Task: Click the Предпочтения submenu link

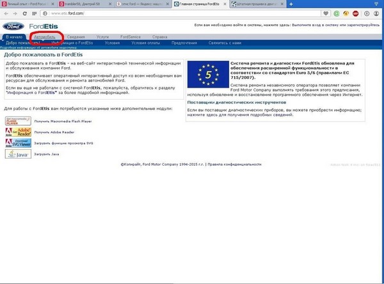Action: [184, 43]
